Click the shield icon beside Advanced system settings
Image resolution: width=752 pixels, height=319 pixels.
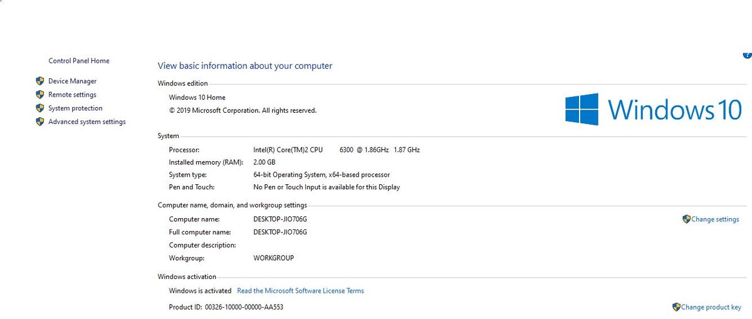tap(40, 122)
